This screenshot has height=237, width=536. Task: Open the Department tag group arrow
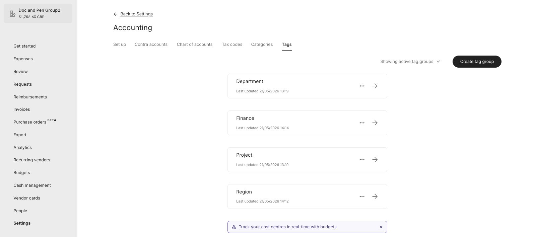[375, 86]
